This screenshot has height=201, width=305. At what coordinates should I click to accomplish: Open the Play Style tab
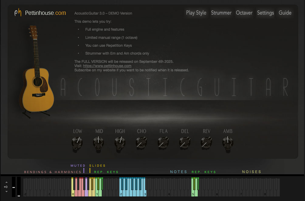(196, 13)
